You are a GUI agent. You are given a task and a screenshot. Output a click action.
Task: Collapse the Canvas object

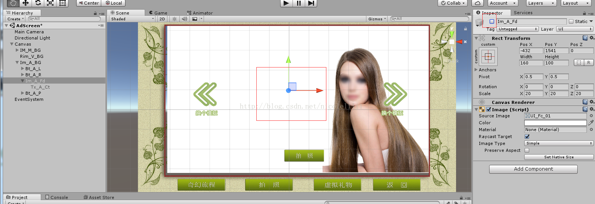(12, 44)
